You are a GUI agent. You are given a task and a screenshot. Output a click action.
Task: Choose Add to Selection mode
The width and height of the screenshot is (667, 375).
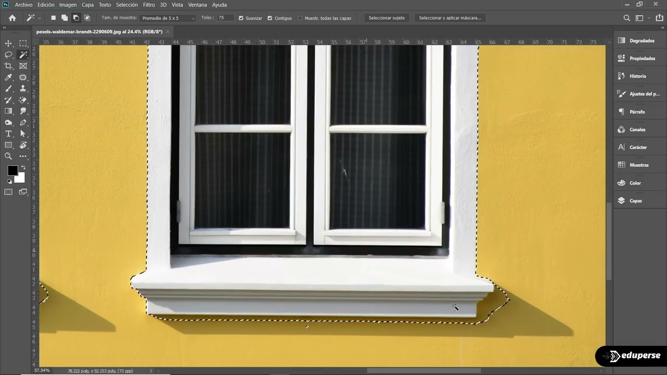pos(65,18)
